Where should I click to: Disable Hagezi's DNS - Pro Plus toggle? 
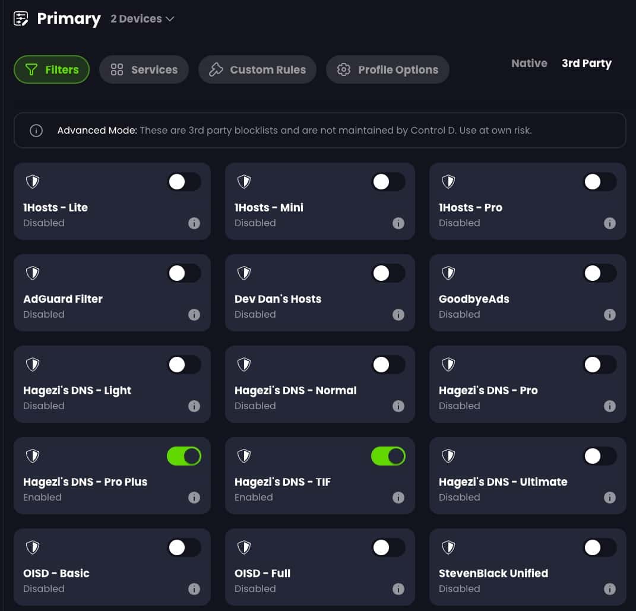(184, 456)
